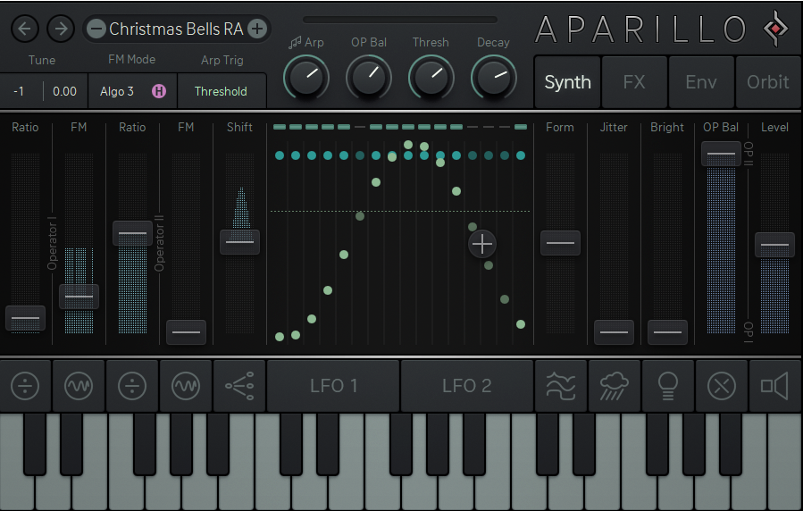Click the plus button beside preset name
This screenshot has height=511, width=803.
257,29
